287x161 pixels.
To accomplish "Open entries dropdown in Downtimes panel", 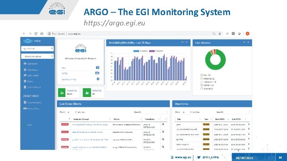I will (x=187, y=112).
